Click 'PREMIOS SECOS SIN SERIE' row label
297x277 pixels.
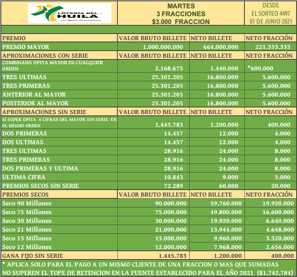40,186
